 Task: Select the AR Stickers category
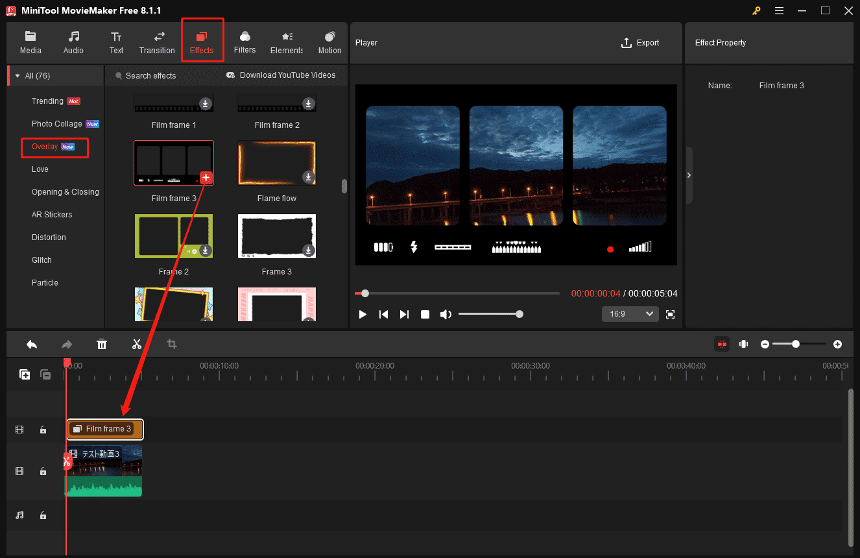[x=52, y=215]
